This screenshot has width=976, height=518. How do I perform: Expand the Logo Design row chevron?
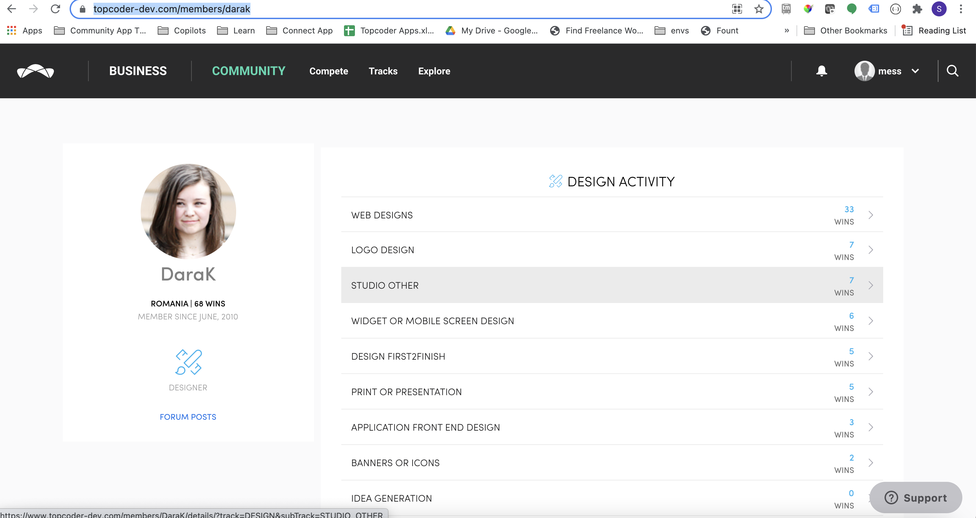(871, 250)
